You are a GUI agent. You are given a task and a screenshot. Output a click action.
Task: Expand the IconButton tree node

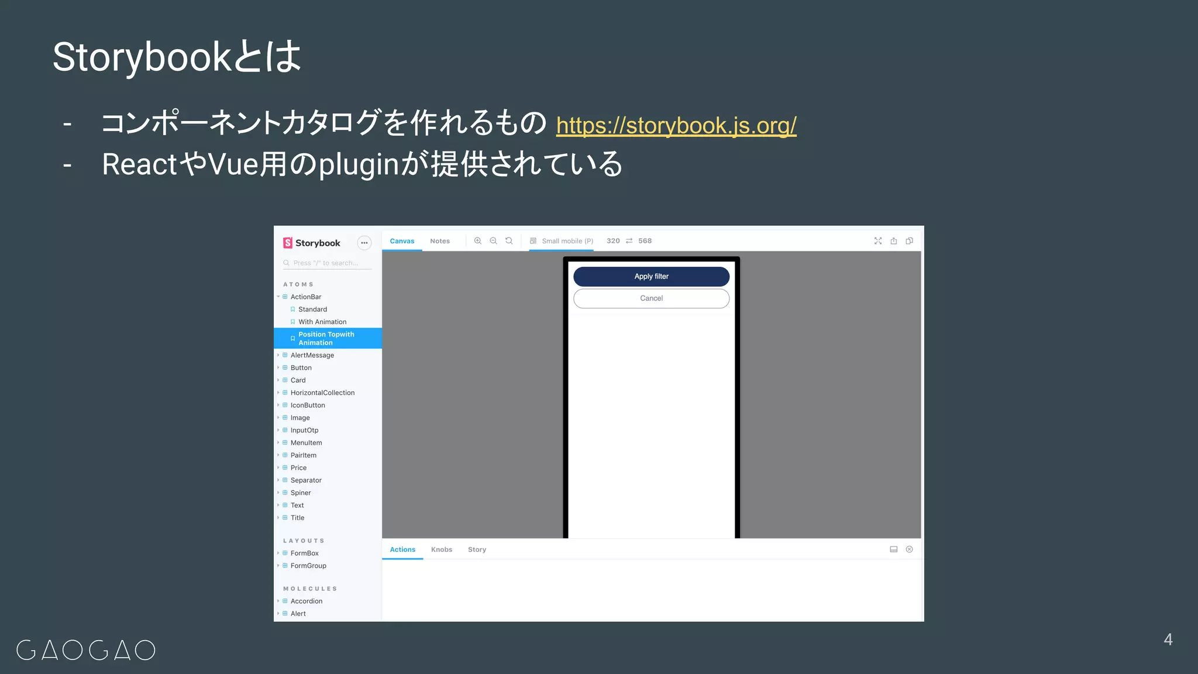pyautogui.click(x=278, y=405)
